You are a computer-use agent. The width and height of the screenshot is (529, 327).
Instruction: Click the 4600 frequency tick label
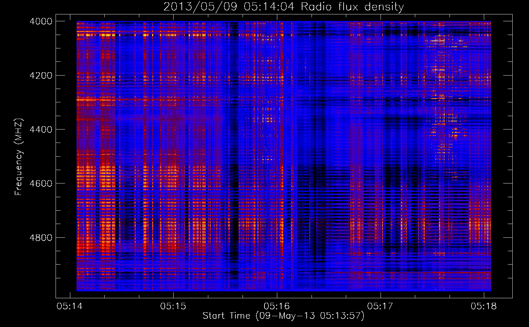coord(41,183)
